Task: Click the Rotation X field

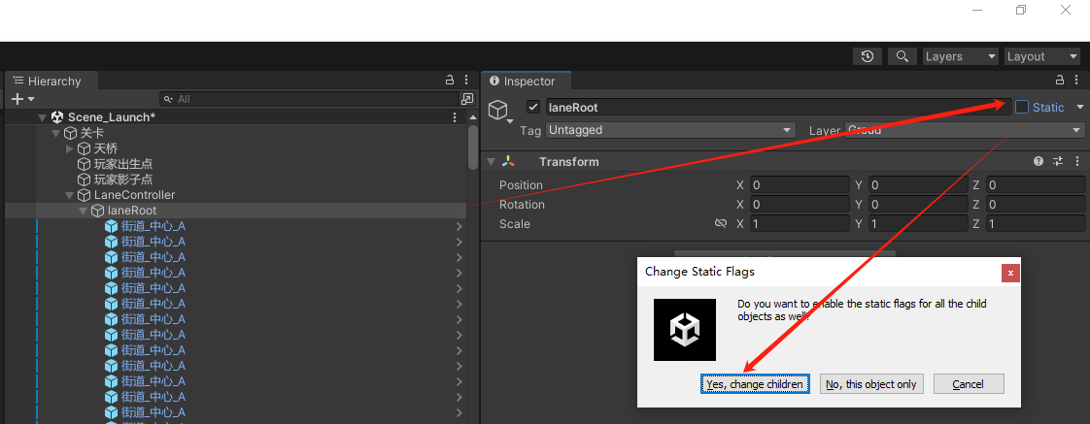Action: (x=799, y=204)
